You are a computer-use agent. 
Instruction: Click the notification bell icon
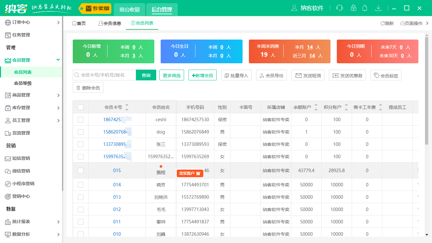[365, 8]
